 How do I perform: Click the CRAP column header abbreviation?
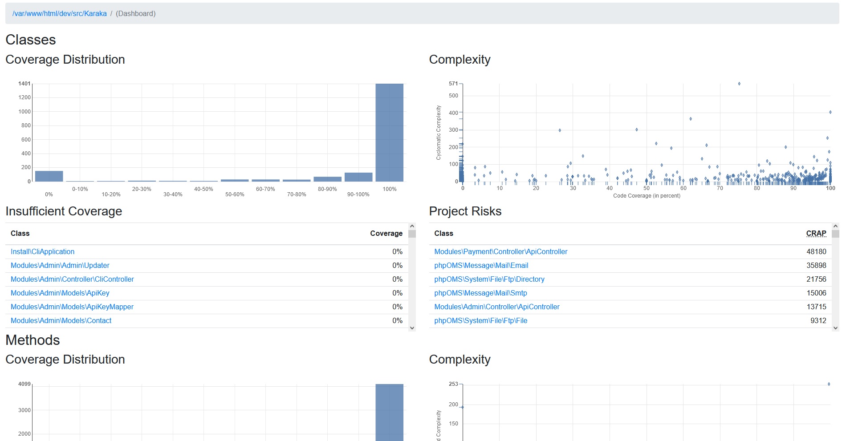[816, 233]
